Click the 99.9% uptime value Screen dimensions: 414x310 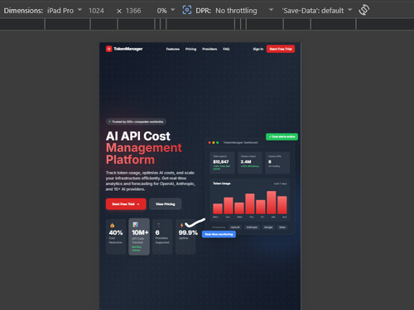coord(188,232)
